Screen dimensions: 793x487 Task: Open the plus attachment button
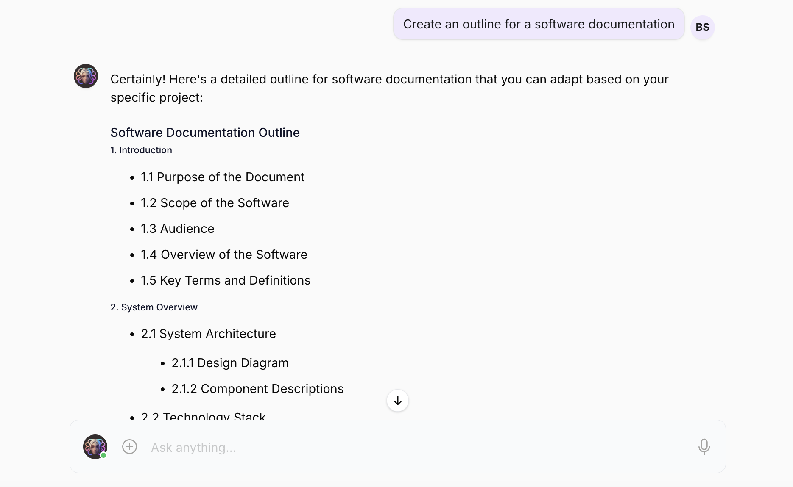129,447
